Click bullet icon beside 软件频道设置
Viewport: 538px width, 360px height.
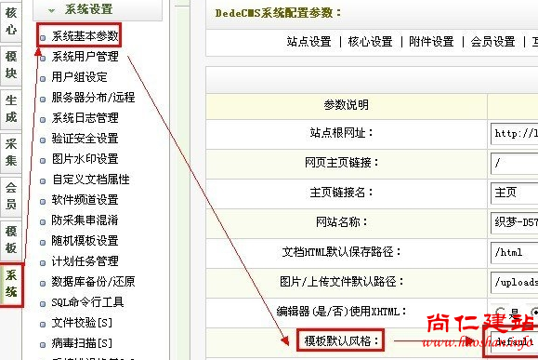43,202
